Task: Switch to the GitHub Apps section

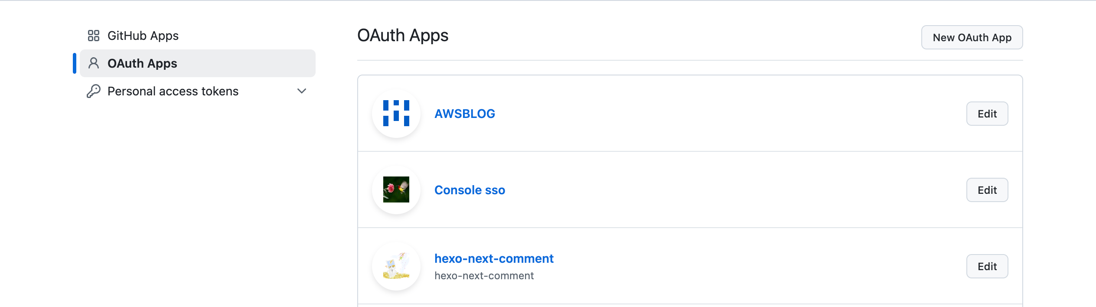Action: [143, 36]
